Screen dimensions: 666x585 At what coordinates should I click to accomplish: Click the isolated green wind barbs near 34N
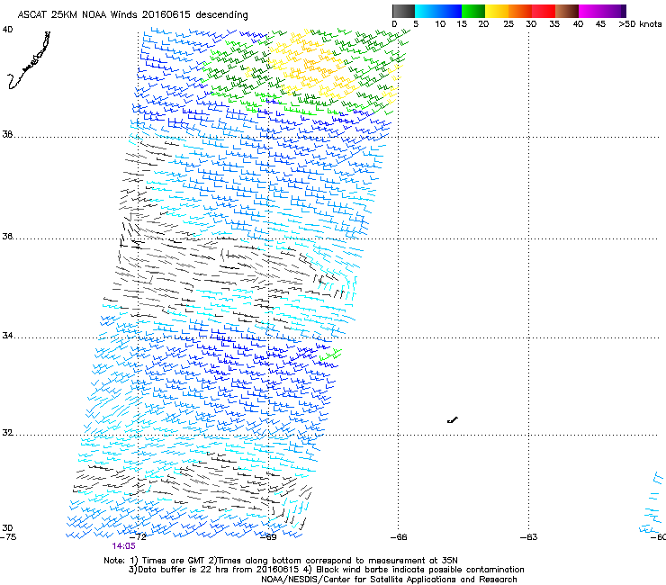(x=330, y=354)
